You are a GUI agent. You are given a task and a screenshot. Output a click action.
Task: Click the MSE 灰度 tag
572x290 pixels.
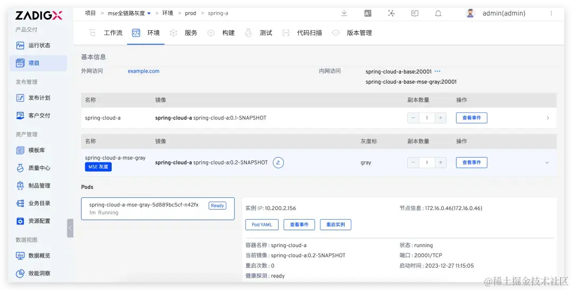pos(98,167)
